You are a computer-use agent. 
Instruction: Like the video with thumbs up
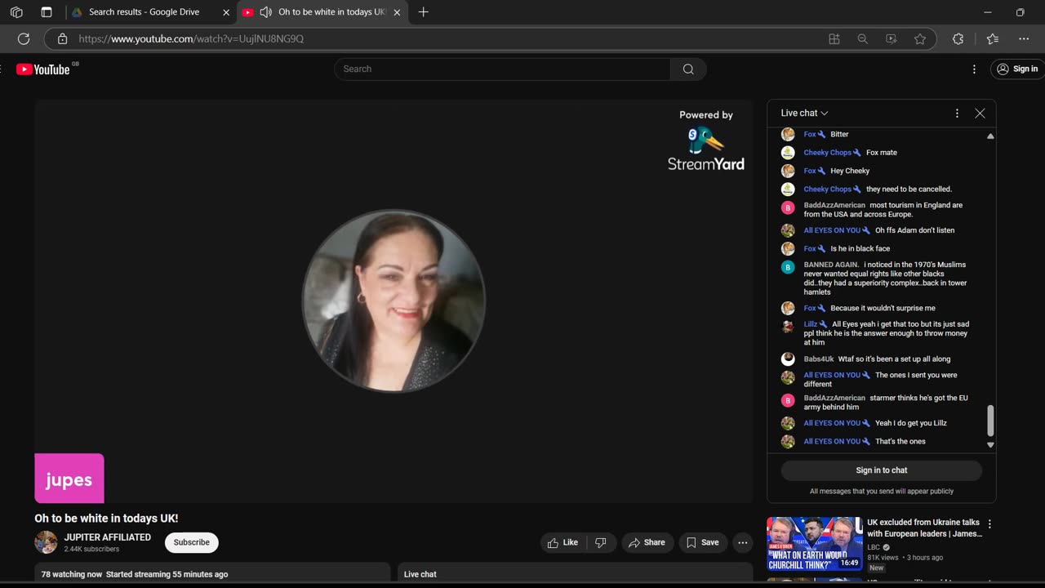click(563, 542)
